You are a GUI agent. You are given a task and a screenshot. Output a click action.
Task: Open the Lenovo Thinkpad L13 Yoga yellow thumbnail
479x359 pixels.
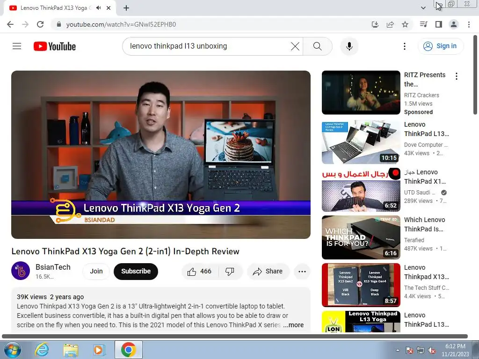[x=361, y=322]
